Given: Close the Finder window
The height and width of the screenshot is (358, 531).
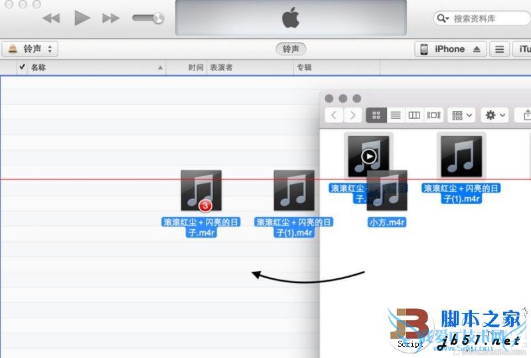Looking at the screenshot, I should 329,98.
